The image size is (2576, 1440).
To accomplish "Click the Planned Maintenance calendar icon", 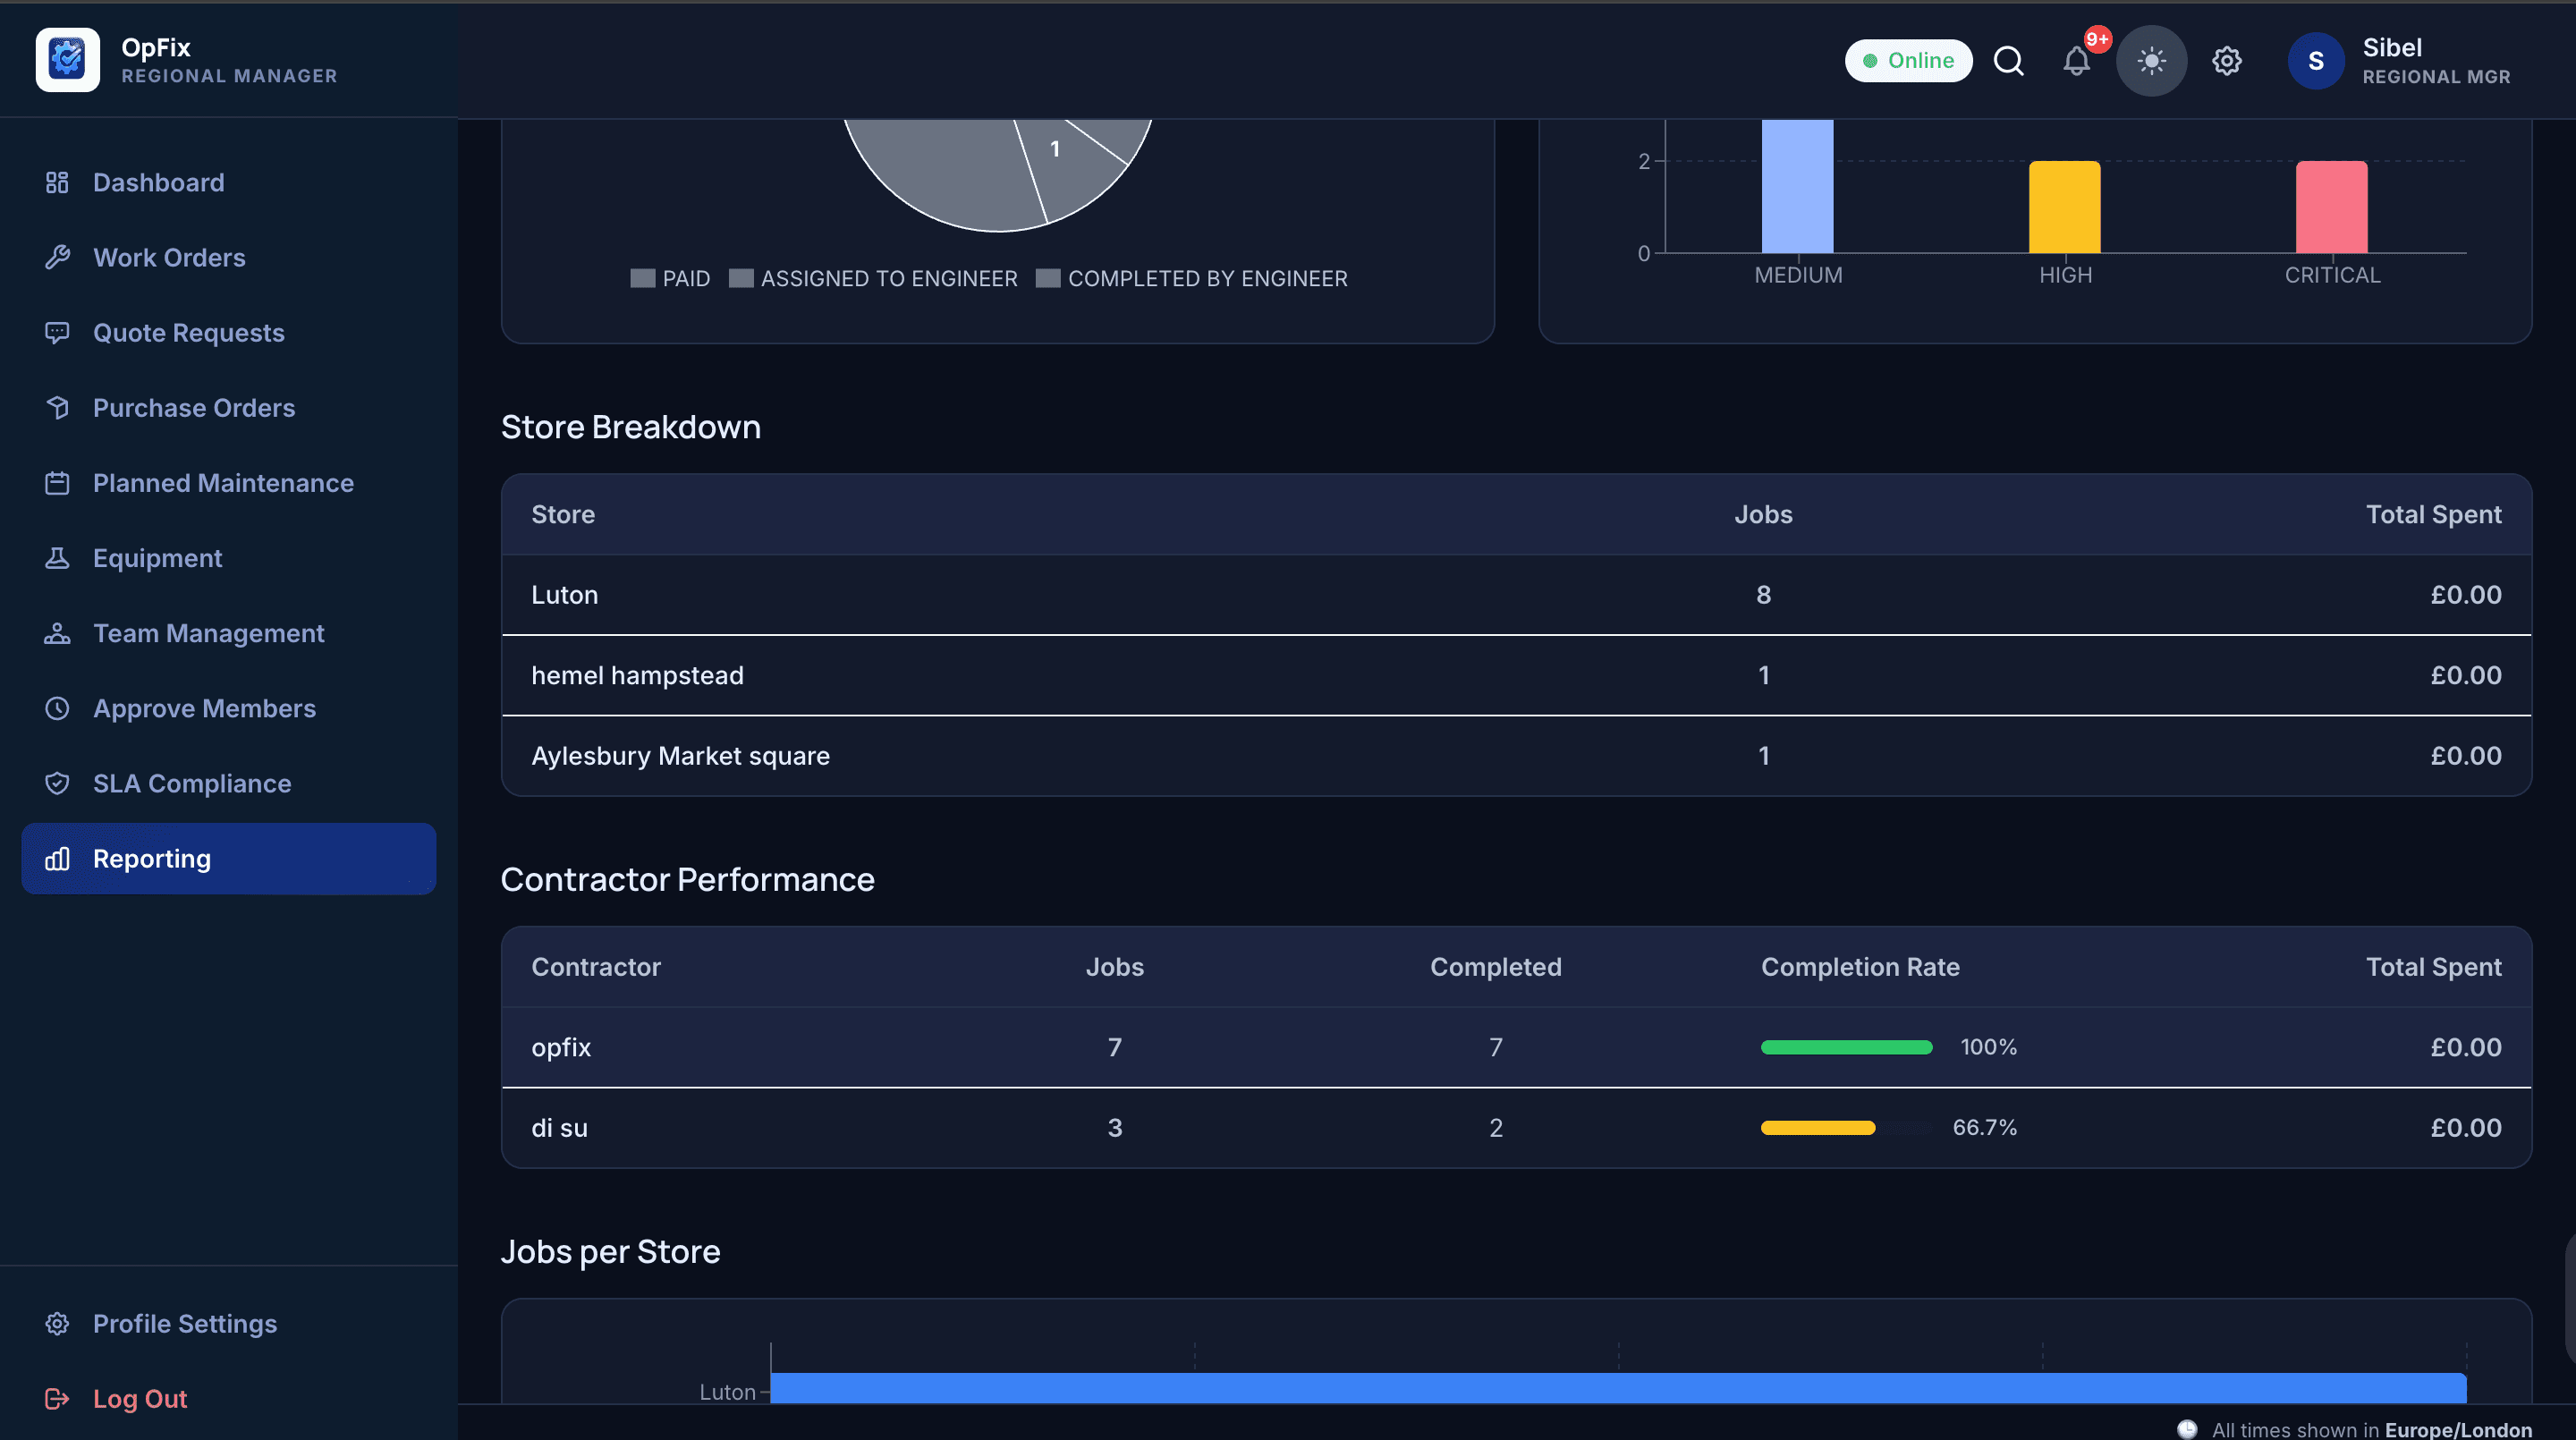I will click(57, 483).
